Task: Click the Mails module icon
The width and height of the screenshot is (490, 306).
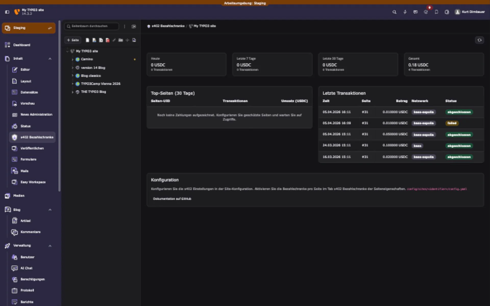Action: (x=15, y=171)
